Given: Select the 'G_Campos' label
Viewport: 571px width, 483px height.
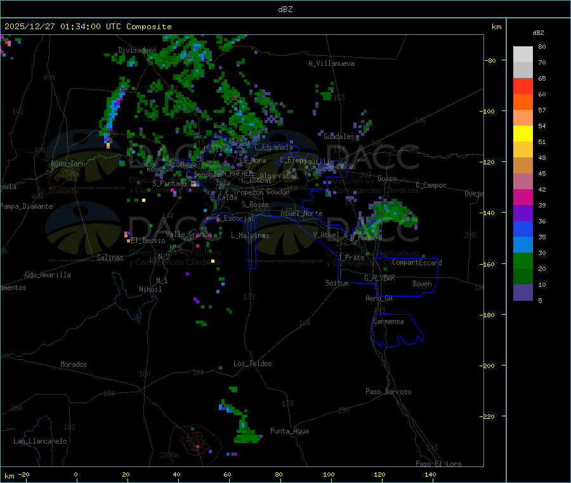Looking at the screenshot, I should click(431, 185).
